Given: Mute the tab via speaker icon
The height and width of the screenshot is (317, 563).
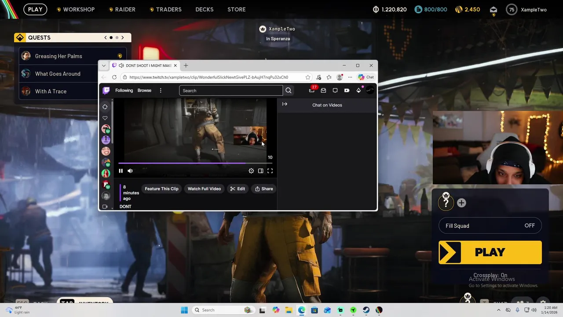Looking at the screenshot, I should click(x=121, y=66).
